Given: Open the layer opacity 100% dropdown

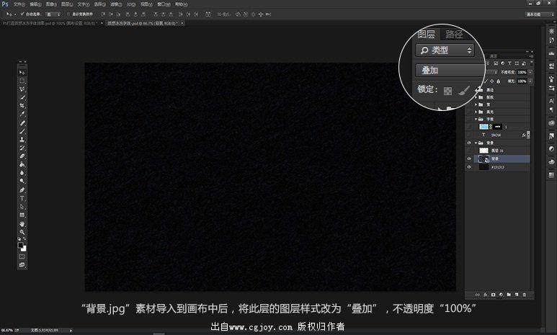Looking at the screenshot, I should click(x=530, y=72).
